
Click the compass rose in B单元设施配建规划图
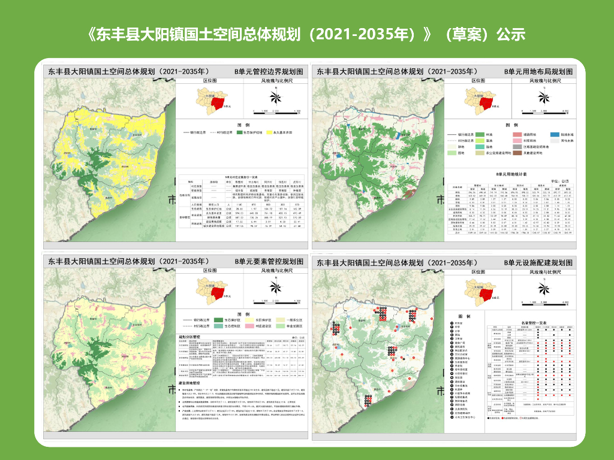(544, 289)
